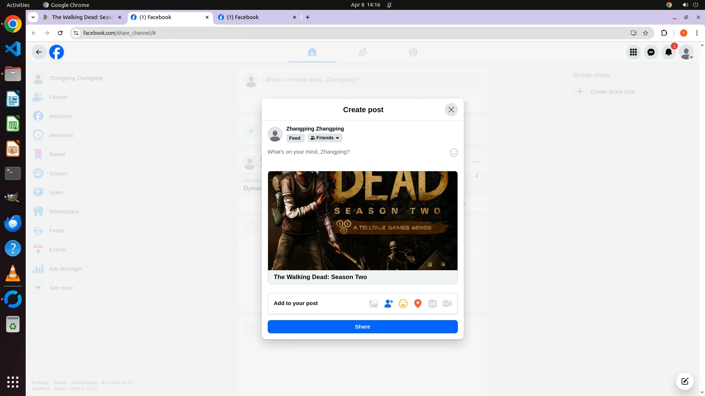Click the Live video camera icon
Image resolution: width=705 pixels, height=396 pixels.
[447, 304]
